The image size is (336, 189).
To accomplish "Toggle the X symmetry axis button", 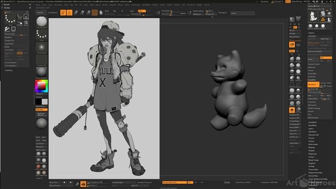I will tap(190, 183).
